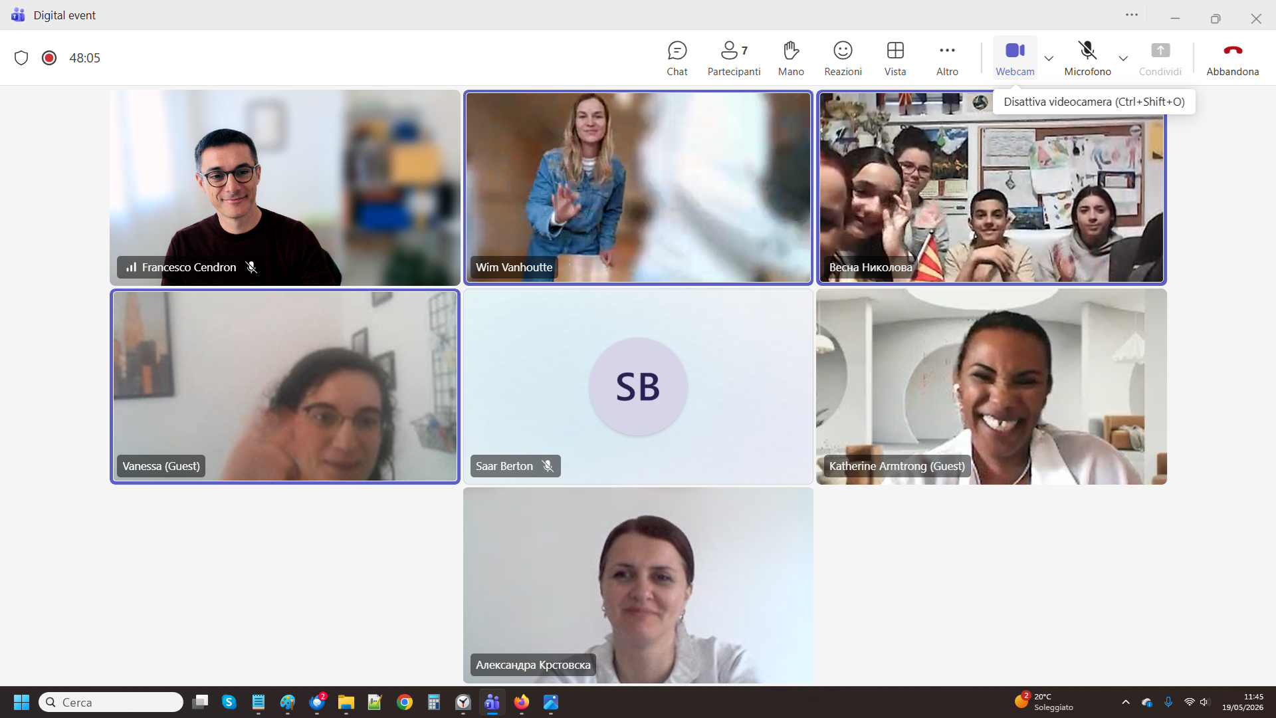
Task: Open the weather widget 20°C Soleggiato
Action: click(x=1045, y=702)
